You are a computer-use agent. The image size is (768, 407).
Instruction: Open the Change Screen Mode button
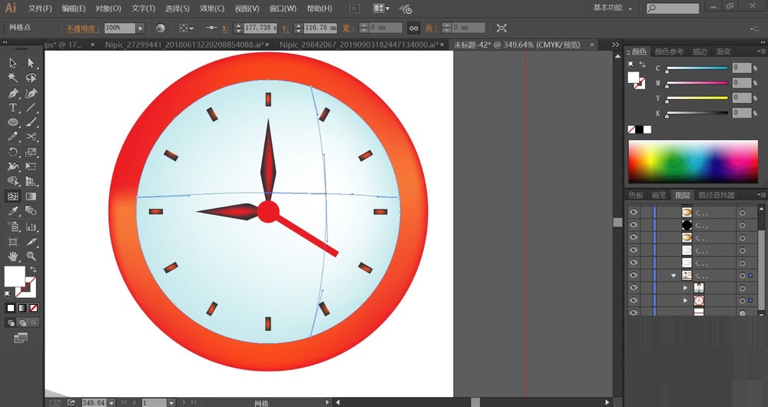[x=21, y=338]
